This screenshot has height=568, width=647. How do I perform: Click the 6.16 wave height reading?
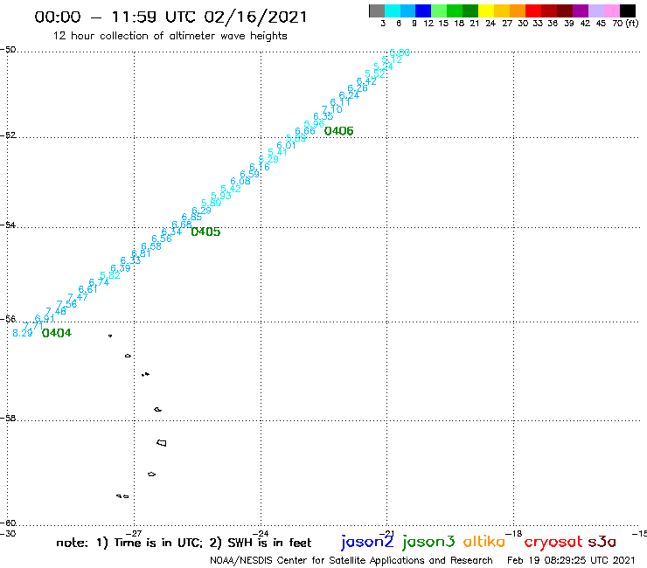pyautogui.click(x=260, y=167)
